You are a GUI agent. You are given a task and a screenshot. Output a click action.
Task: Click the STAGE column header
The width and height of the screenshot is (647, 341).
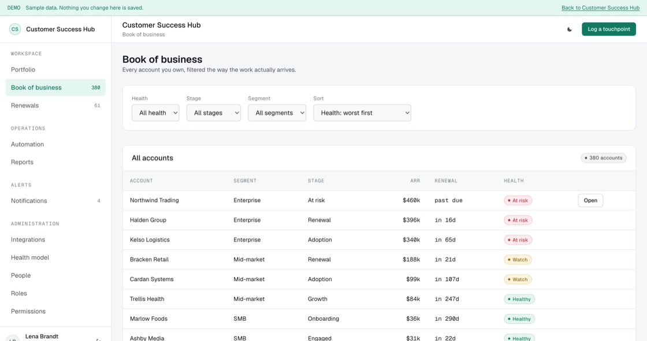click(315, 181)
